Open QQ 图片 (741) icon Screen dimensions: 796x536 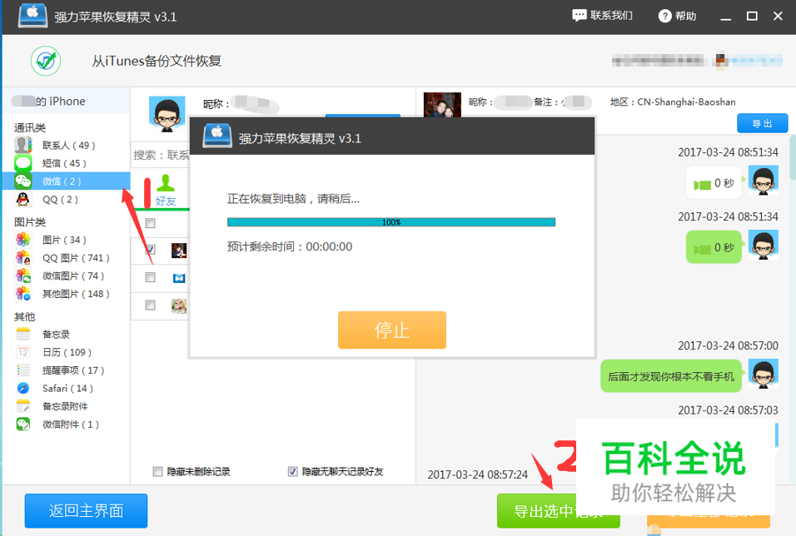click(x=22, y=258)
